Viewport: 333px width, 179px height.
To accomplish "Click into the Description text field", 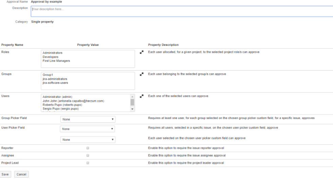I will [x=182, y=11].
